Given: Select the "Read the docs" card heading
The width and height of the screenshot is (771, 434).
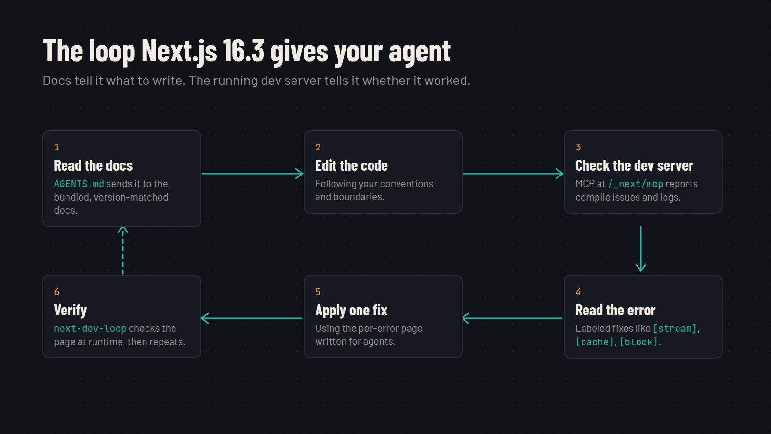Looking at the screenshot, I should pyautogui.click(x=93, y=165).
